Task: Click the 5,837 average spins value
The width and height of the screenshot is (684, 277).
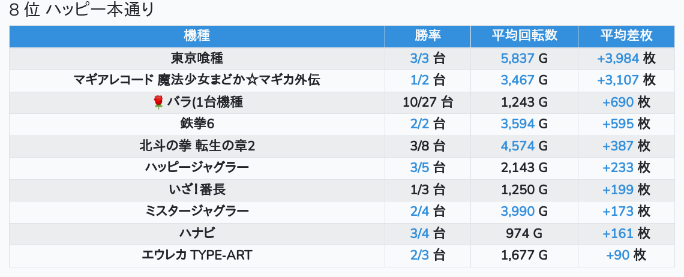Action: (x=517, y=59)
